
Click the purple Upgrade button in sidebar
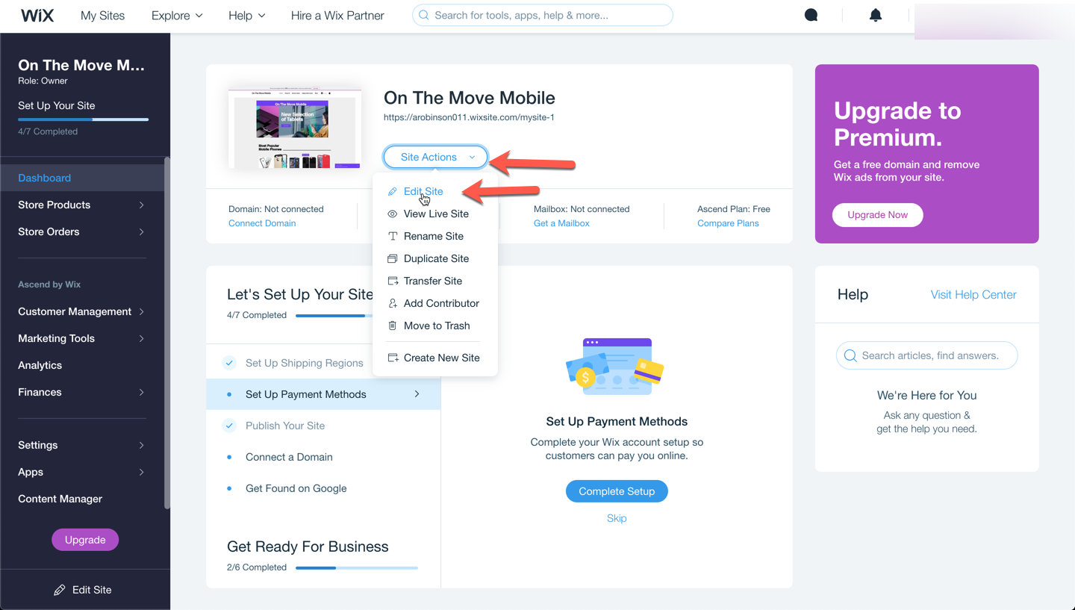pos(85,540)
